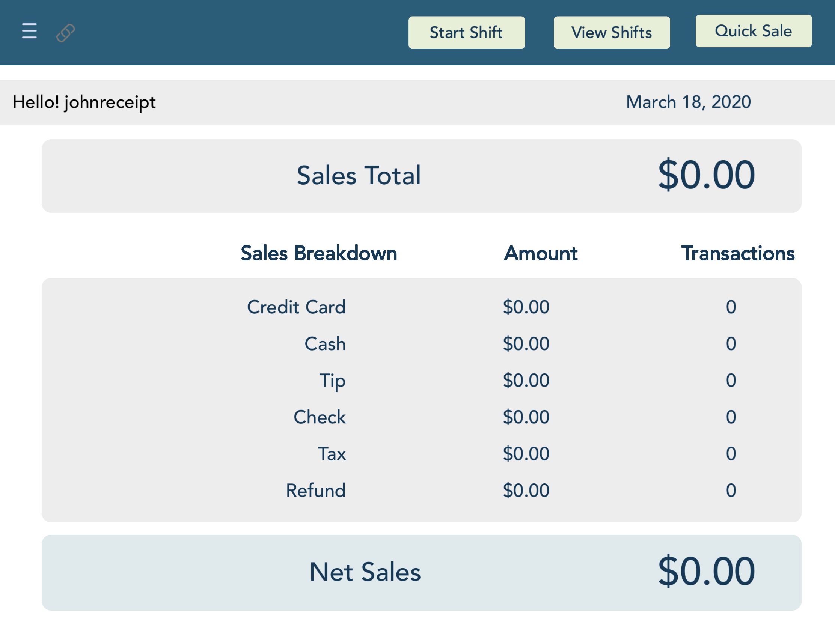Click the Net Sales $0.00 amount
This screenshot has height=626, width=835.
point(706,572)
